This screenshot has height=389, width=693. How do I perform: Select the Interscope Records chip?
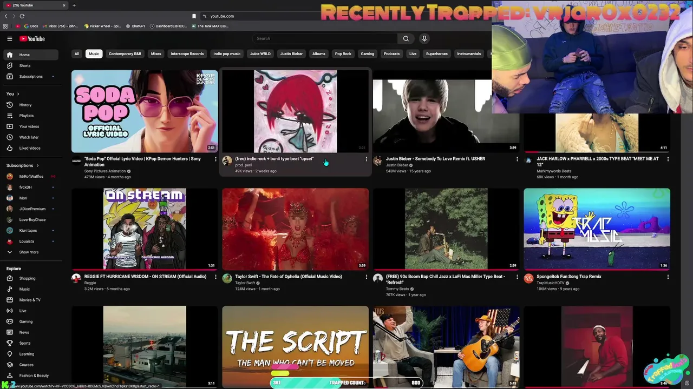(187, 54)
